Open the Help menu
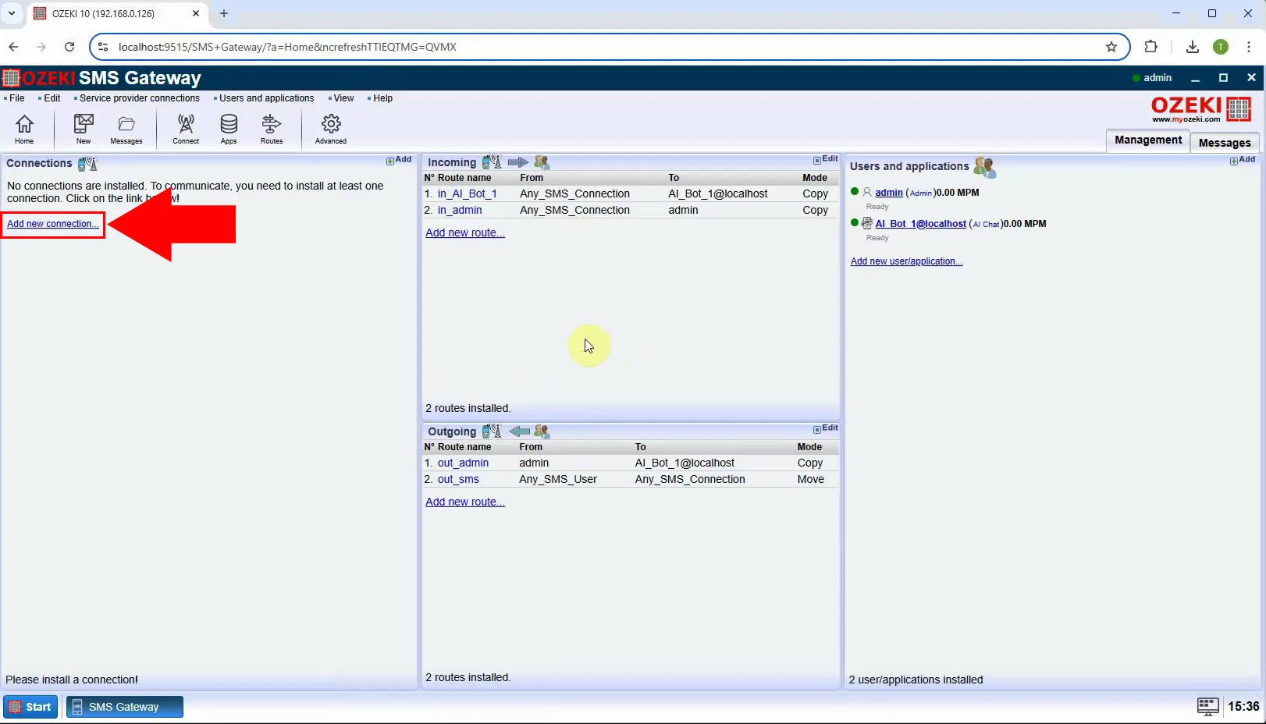 (x=381, y=98)
